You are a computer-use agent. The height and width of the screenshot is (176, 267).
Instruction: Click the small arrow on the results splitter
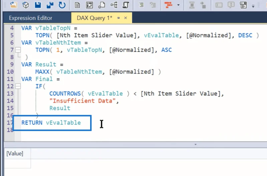tap(196, 144)
